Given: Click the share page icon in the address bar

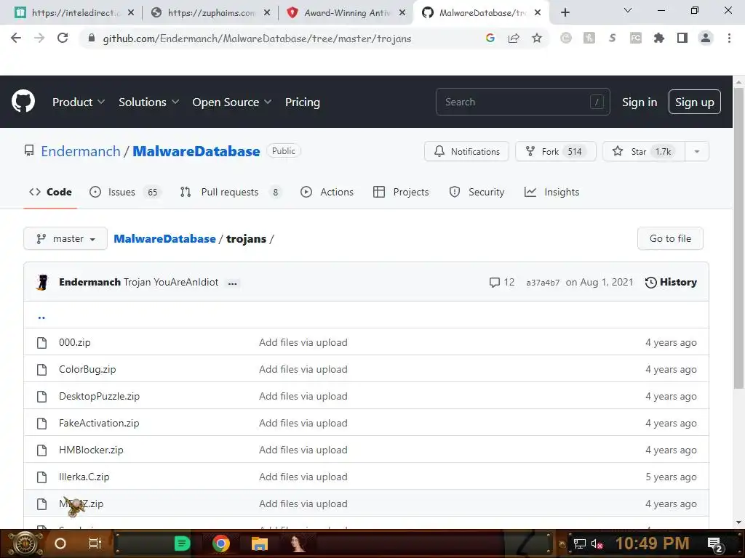Looking at the screenshot, I should (x=514, y=38).
